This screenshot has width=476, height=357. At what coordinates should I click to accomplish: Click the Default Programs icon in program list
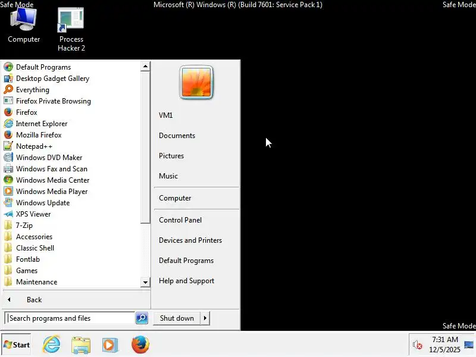[8, 67]
